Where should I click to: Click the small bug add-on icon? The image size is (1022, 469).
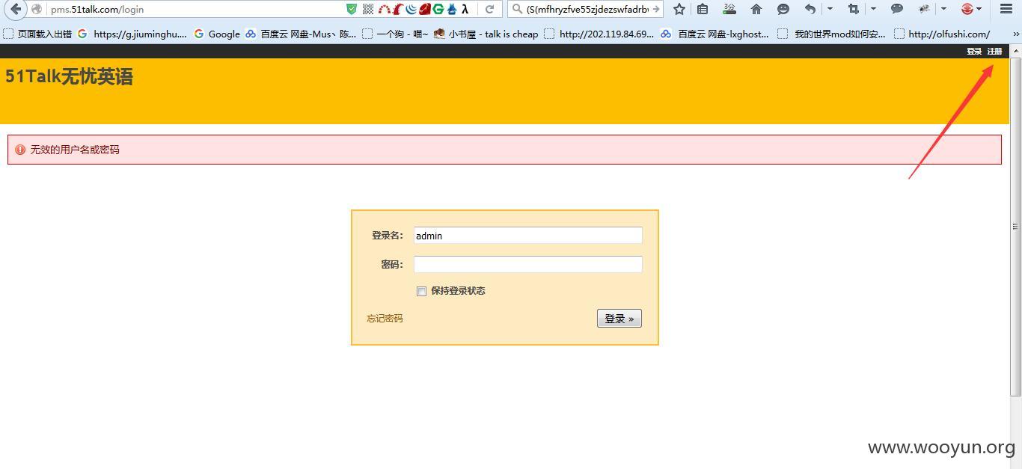point(924,9)
